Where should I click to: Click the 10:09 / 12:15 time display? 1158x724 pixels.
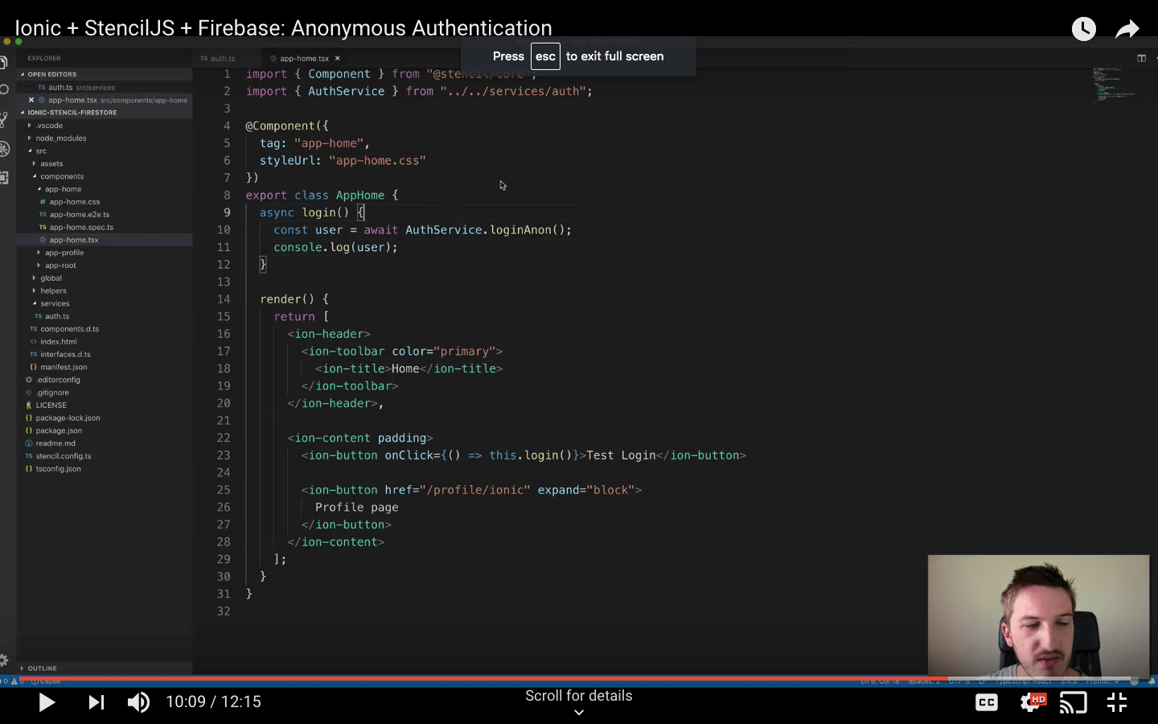pos(213,701)
